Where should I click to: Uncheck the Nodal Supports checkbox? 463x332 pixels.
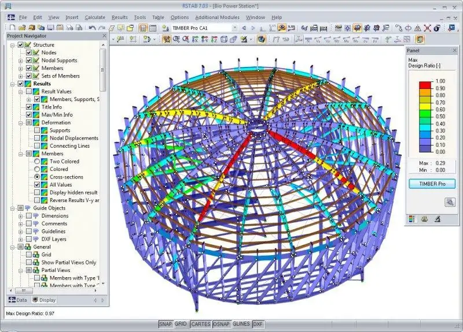pos(28,61)
